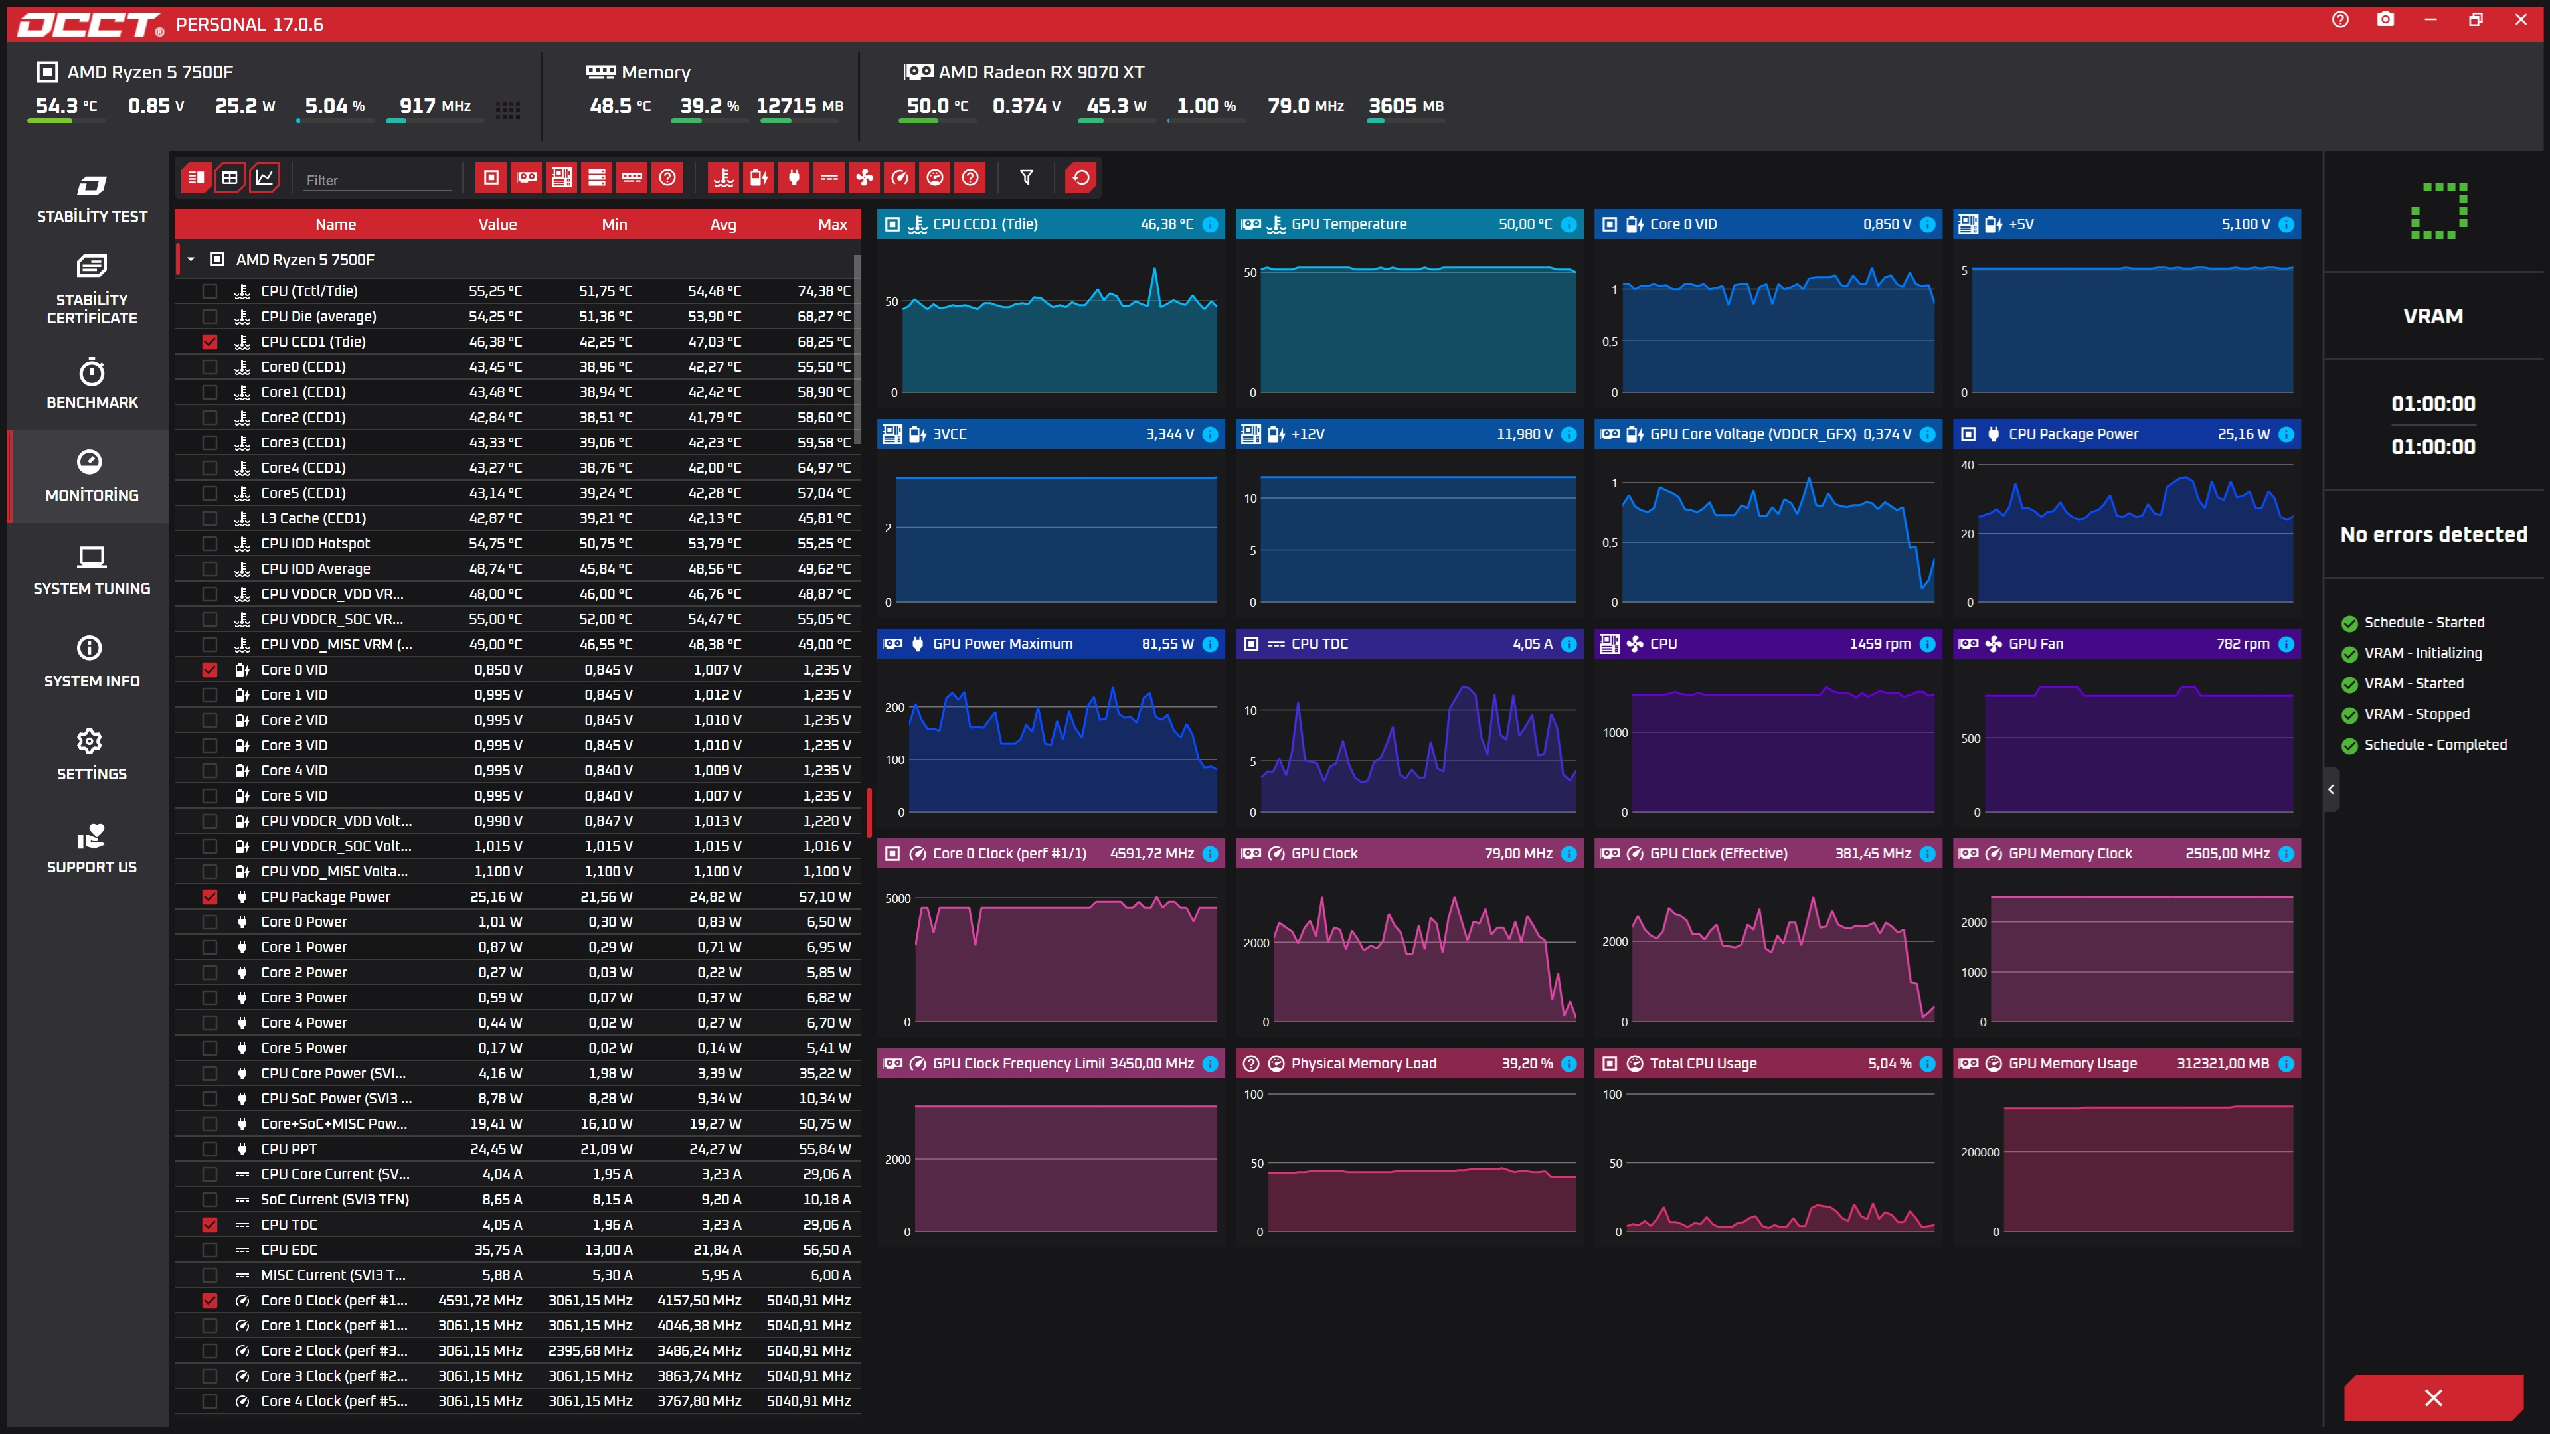Sort table by Value column header
The image size is (2550, 1434).
(497, 224)
